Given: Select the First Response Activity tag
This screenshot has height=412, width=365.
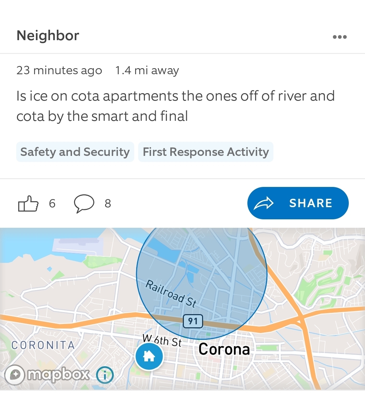Looking at the screenshot, I should (205, 152).
